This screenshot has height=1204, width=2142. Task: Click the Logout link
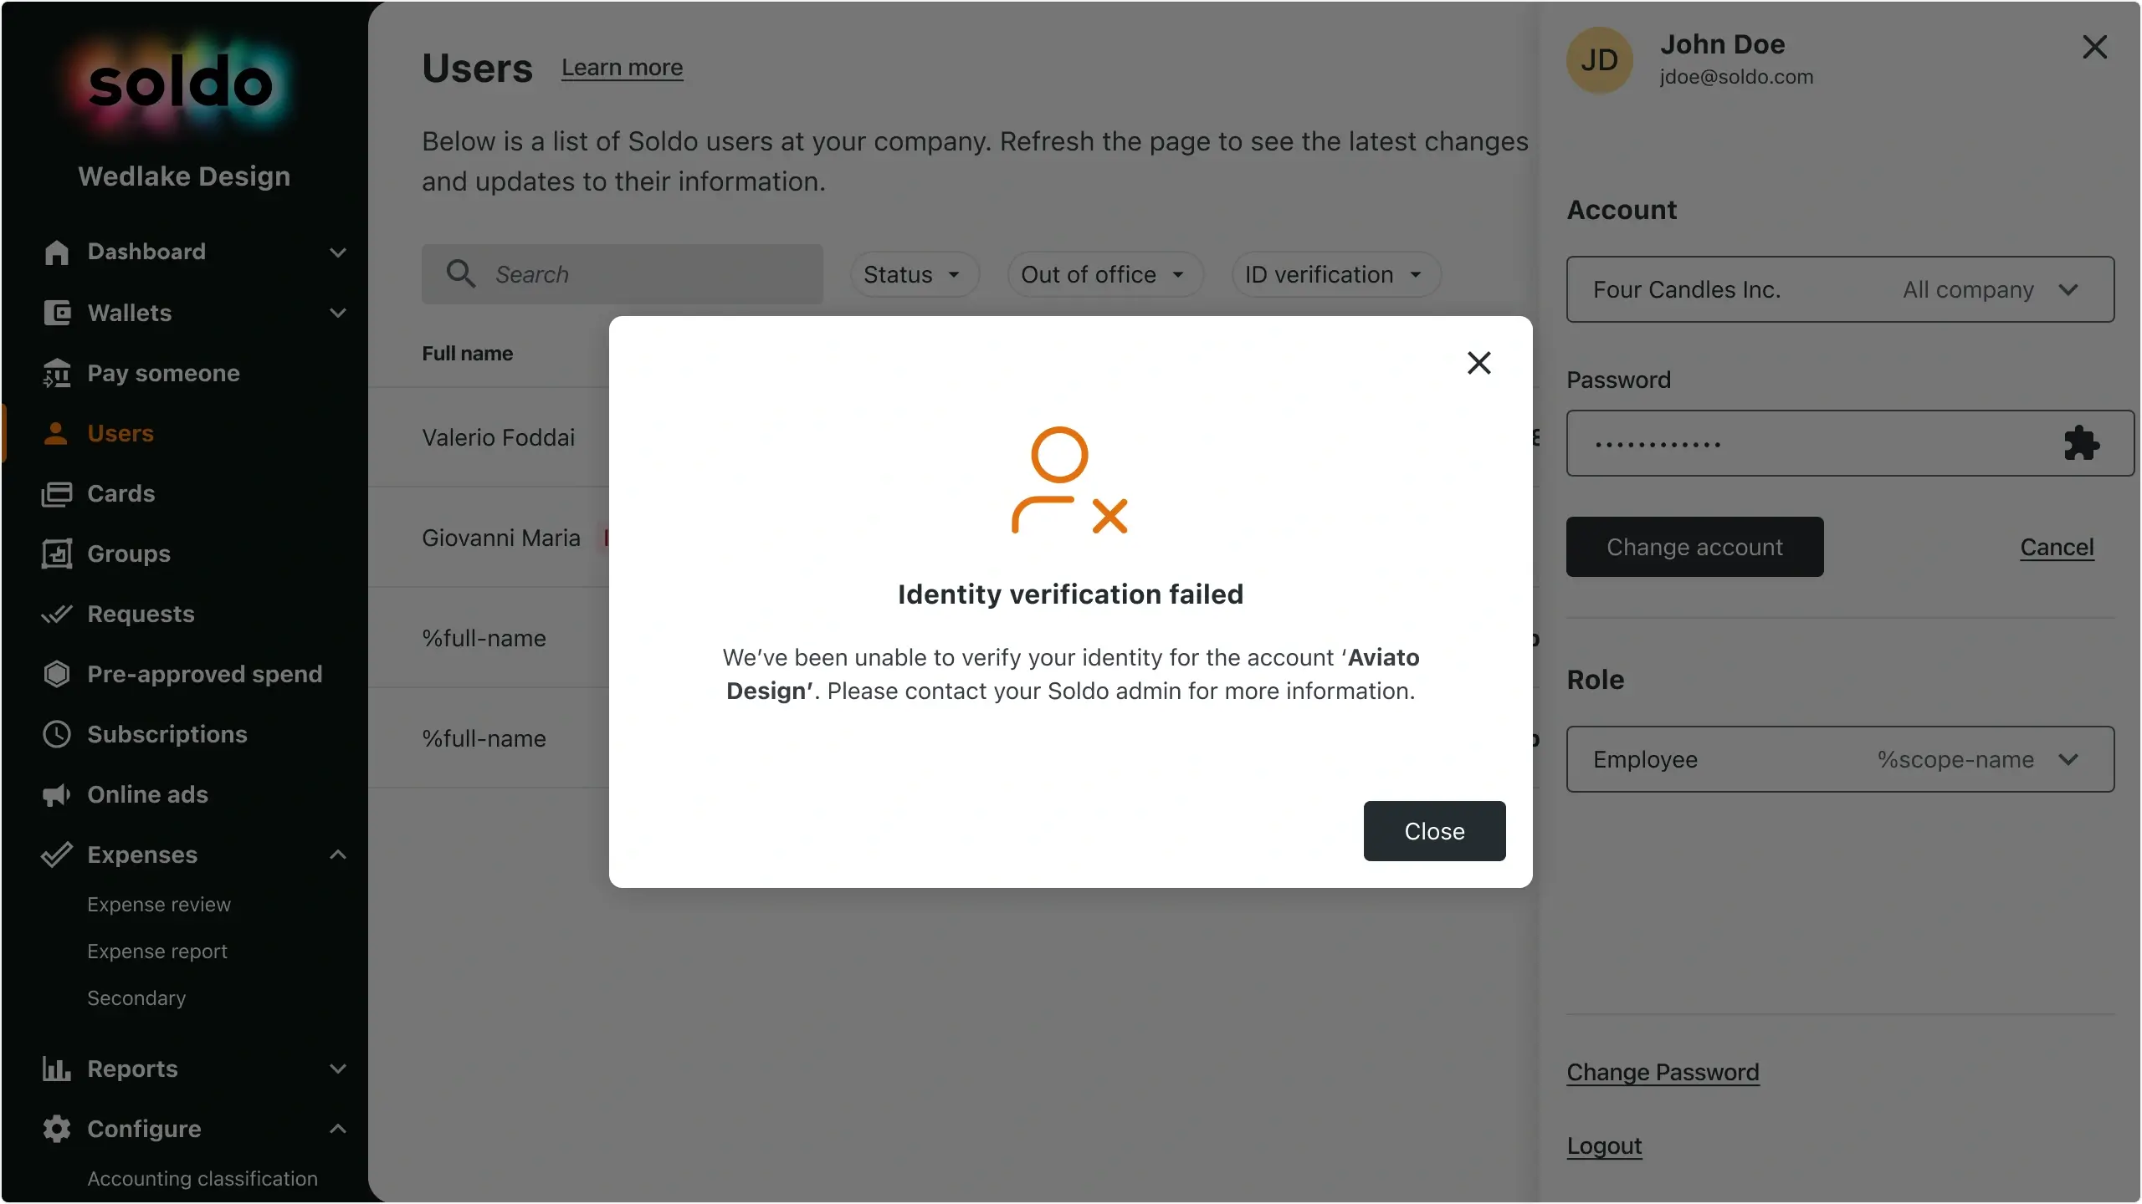point(1604,1145)
